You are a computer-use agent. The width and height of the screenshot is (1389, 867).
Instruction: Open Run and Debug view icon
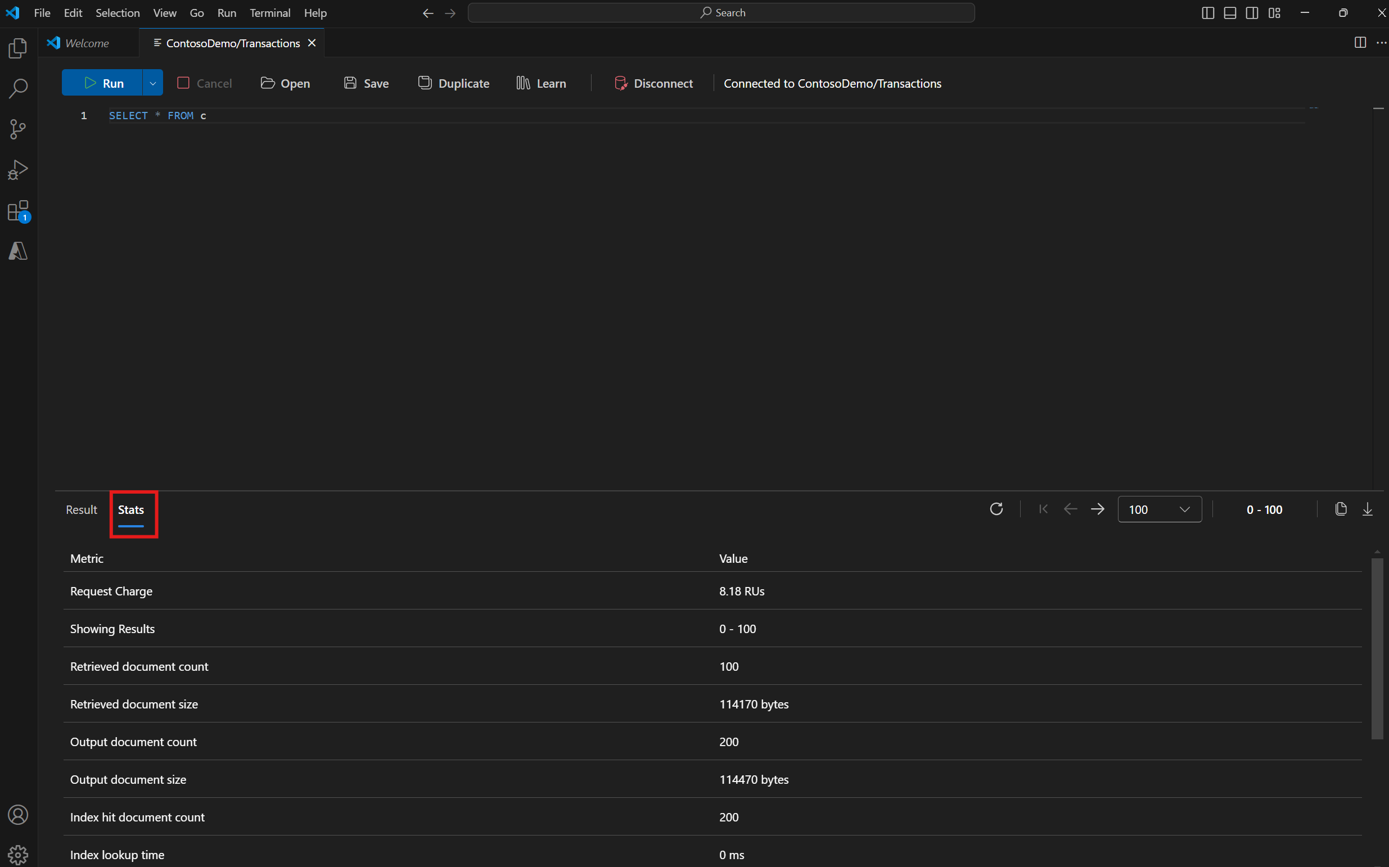[x=18, y=170]
